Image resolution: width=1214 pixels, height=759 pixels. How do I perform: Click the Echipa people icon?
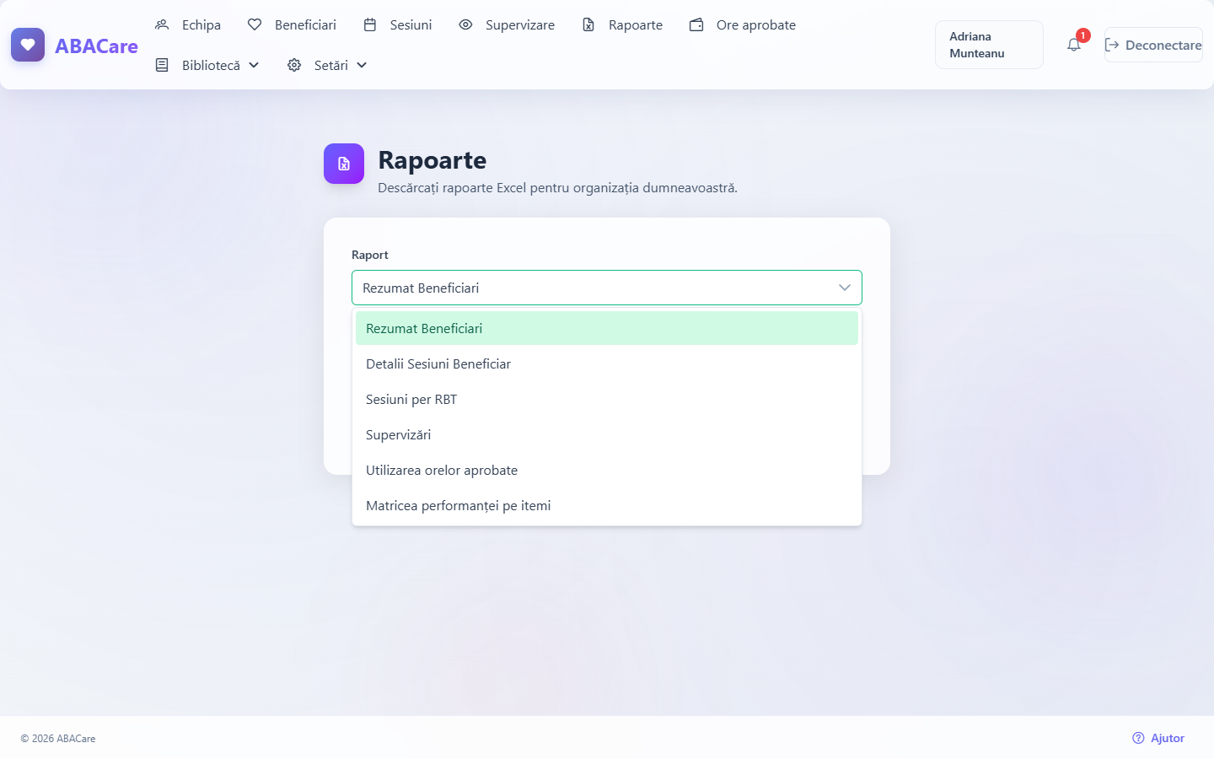coord(162,24)
